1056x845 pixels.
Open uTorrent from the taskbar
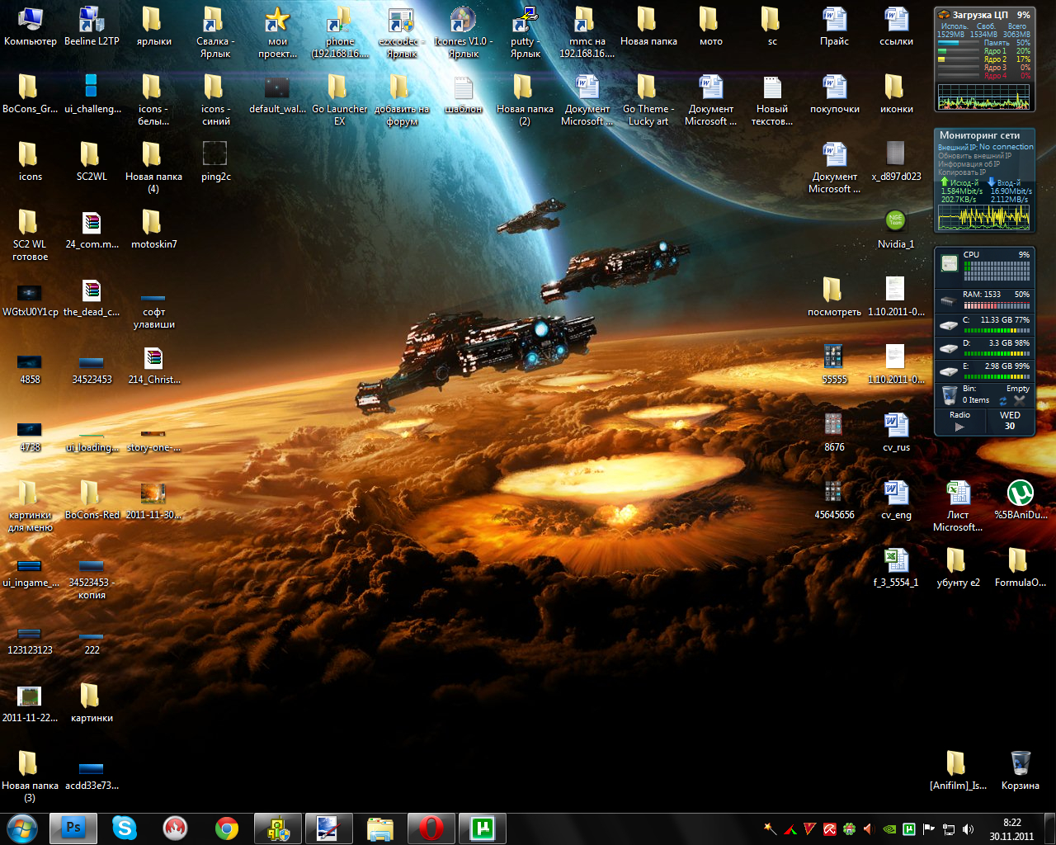click(483, 828)
